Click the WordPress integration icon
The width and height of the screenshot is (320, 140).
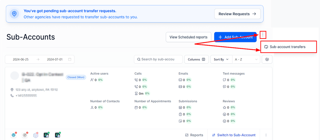[x=14, y=135]
